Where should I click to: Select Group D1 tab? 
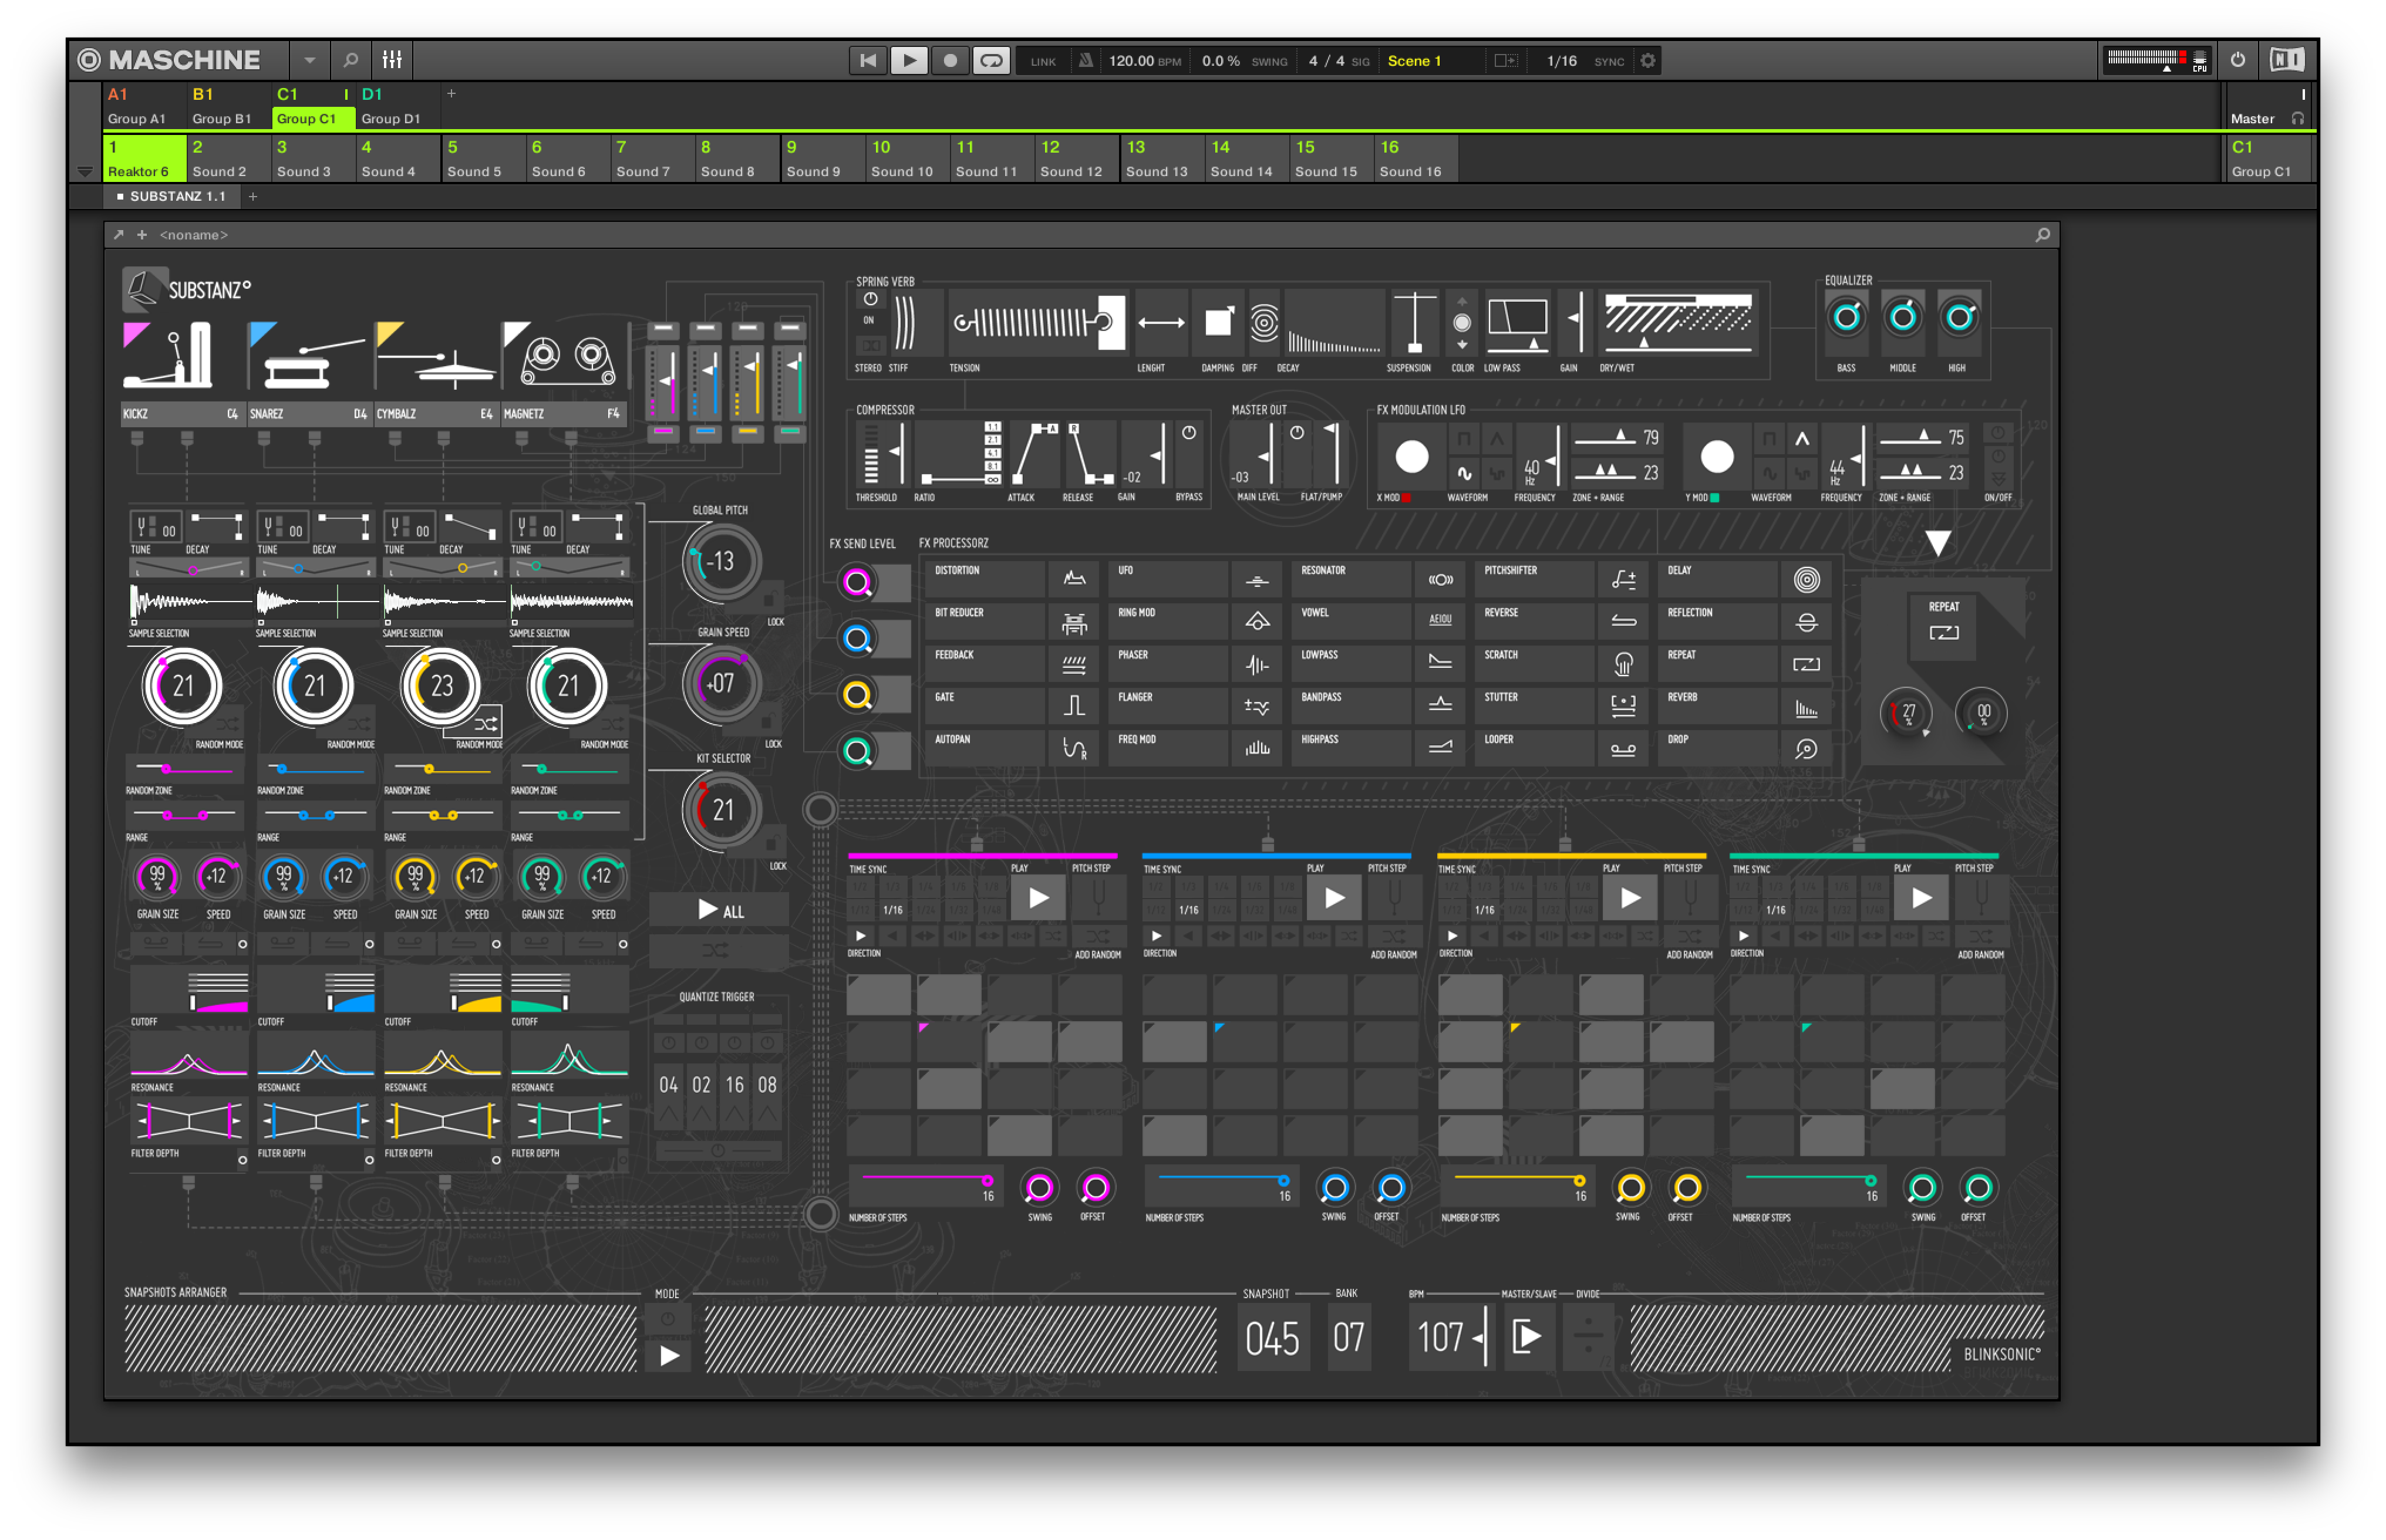coord(397,106)
